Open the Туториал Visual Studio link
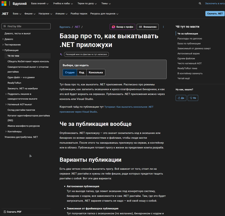This screenshot has width=225, height=216. tap(106, 109)
